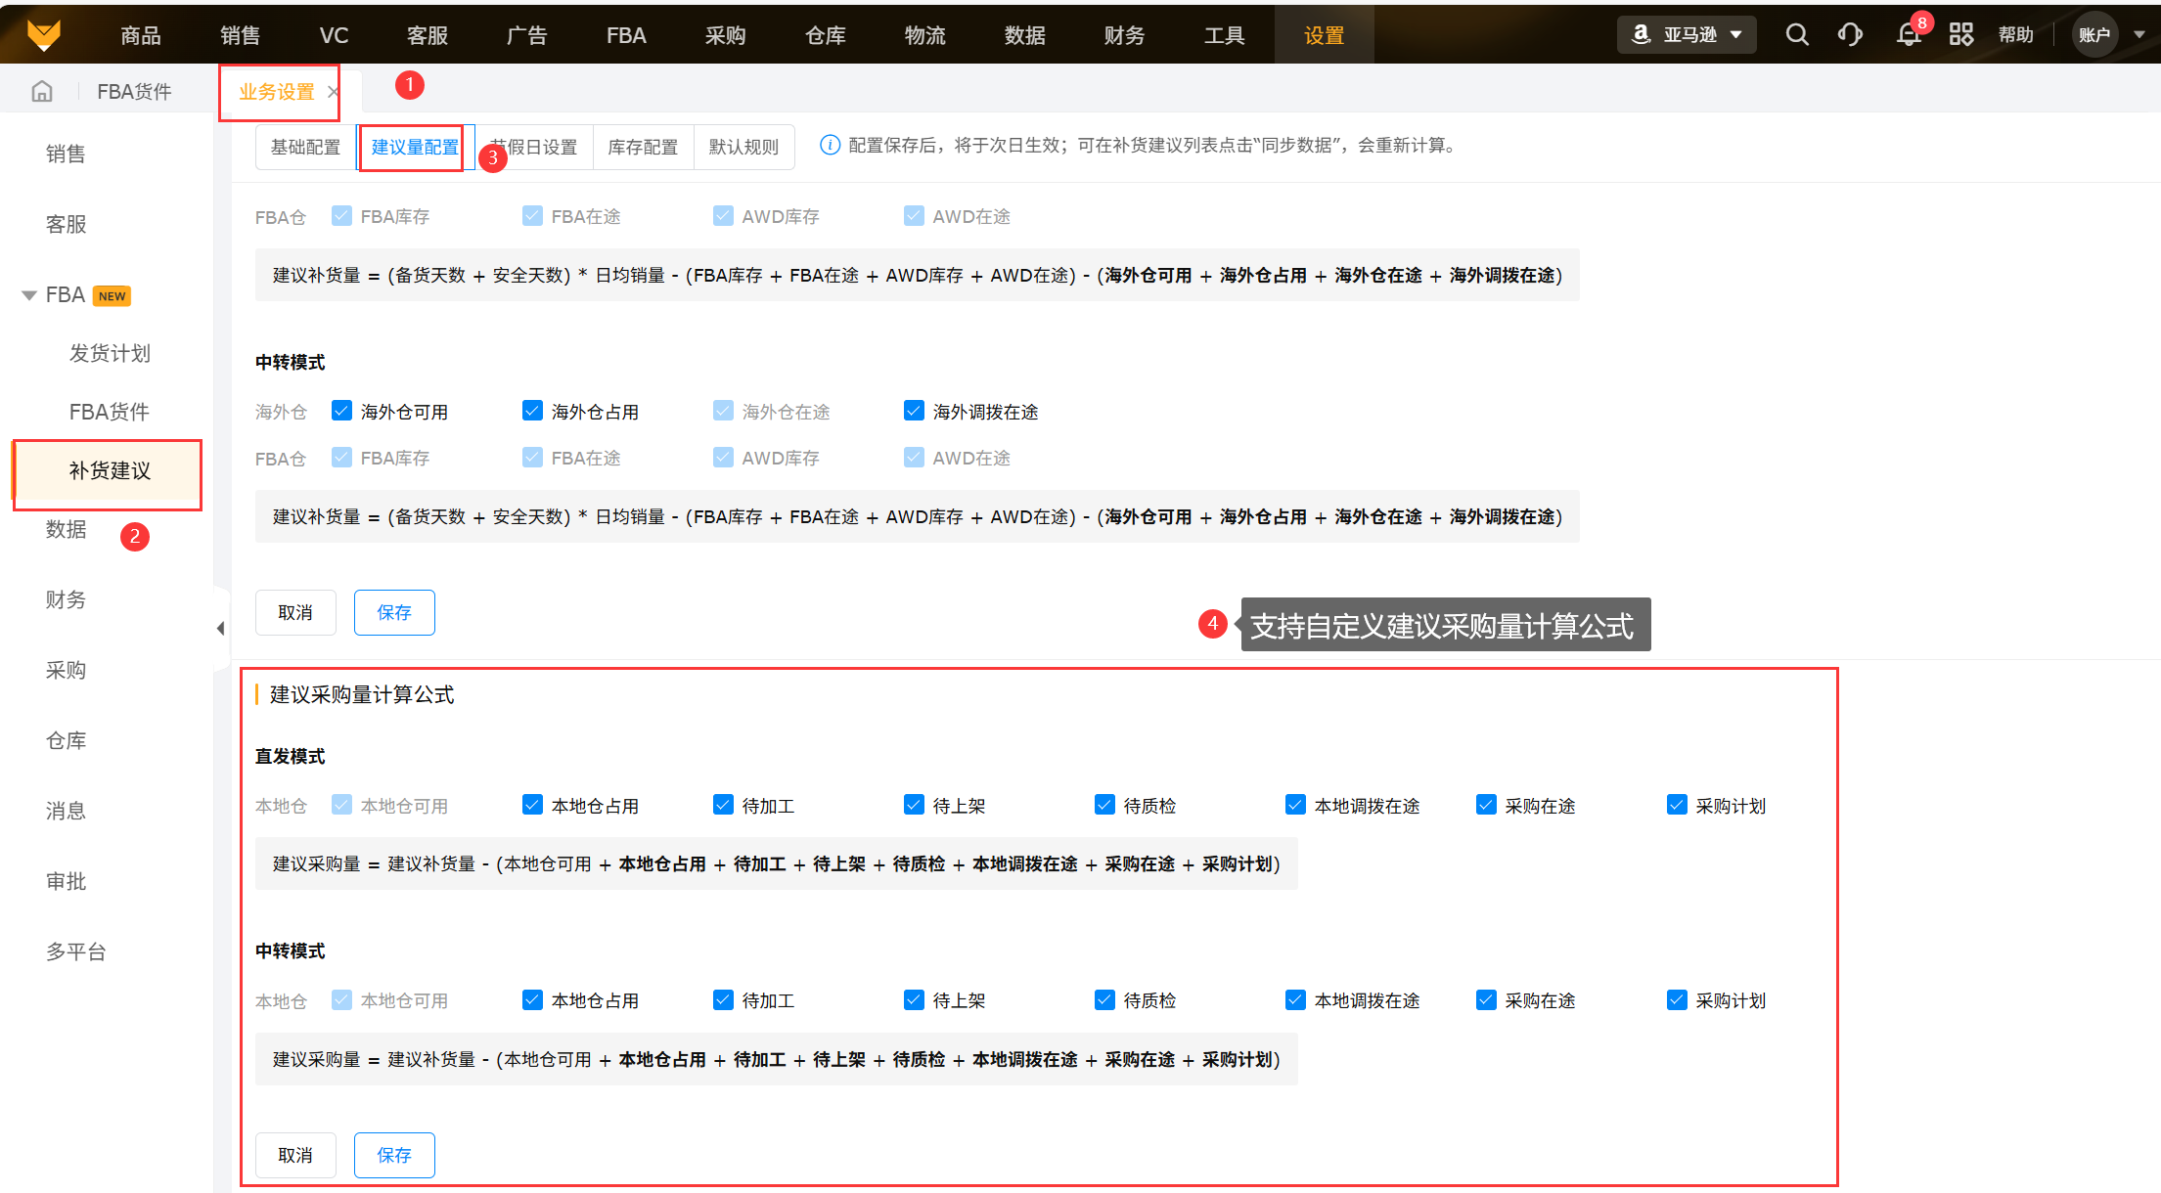The width and height of the screenshot is (2161, 1193).
Task: Switch to the 库存配置 tab
Action: [x=643, y=148]
